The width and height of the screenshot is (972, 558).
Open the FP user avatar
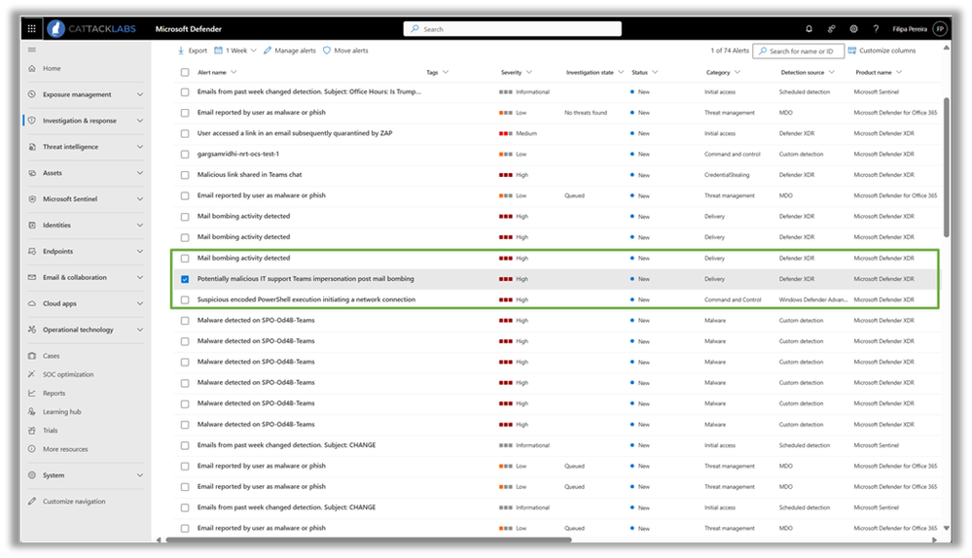pos(941,28)
